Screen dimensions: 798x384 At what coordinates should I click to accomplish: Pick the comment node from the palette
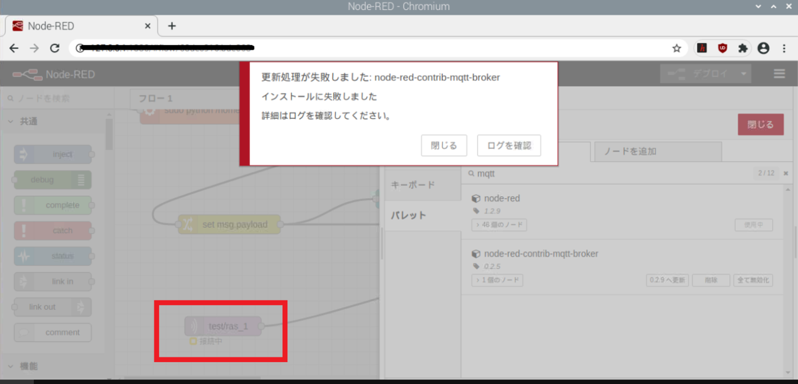pyautogui.click(x=52, y=332)
